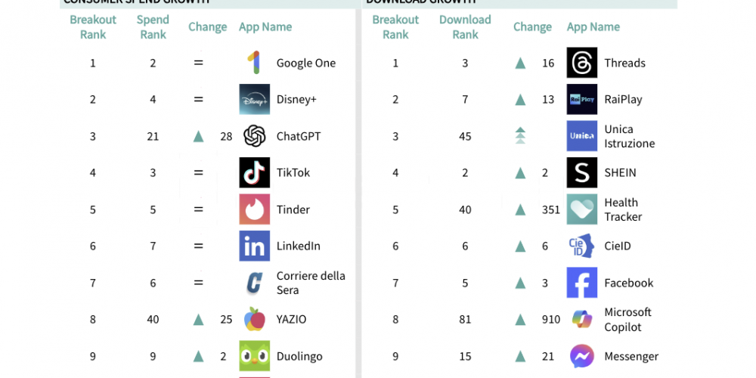The image size is (756, 378).
Task: Click the TikTok app icon
Action: point(255,172)
